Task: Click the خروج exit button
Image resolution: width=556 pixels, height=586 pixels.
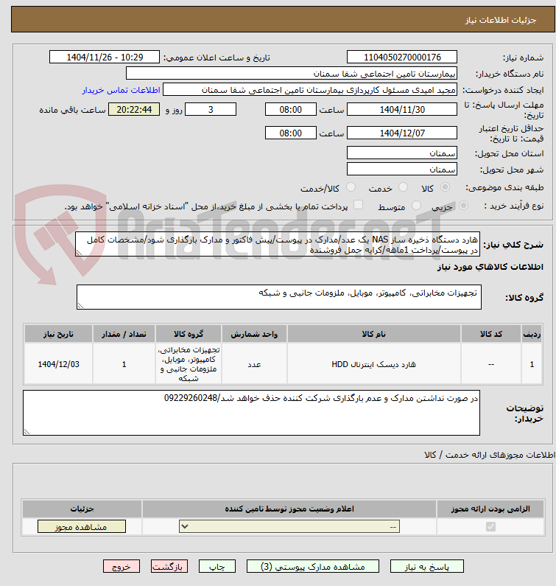Action: coord(122,567)
